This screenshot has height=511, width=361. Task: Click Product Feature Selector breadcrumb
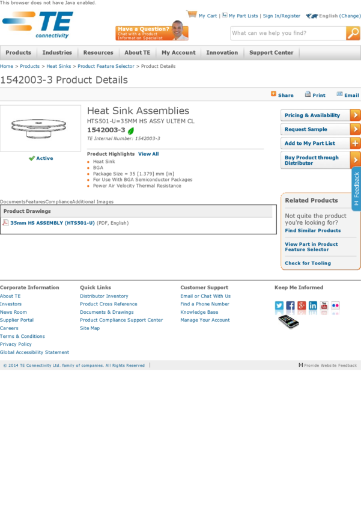(x=106, y=66)
